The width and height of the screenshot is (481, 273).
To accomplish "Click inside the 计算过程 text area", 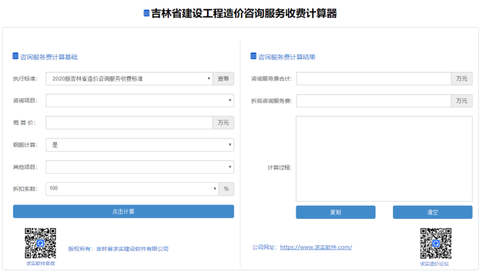I will [384, 159].
